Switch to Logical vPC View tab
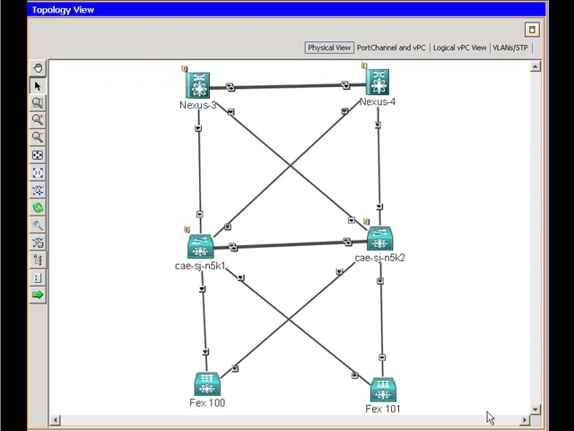 [459, 48]
